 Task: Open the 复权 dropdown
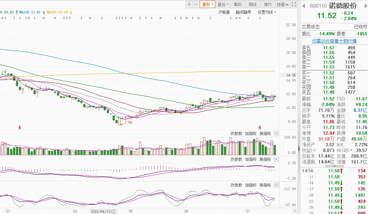pyautogui.click(x=208, y=4)
